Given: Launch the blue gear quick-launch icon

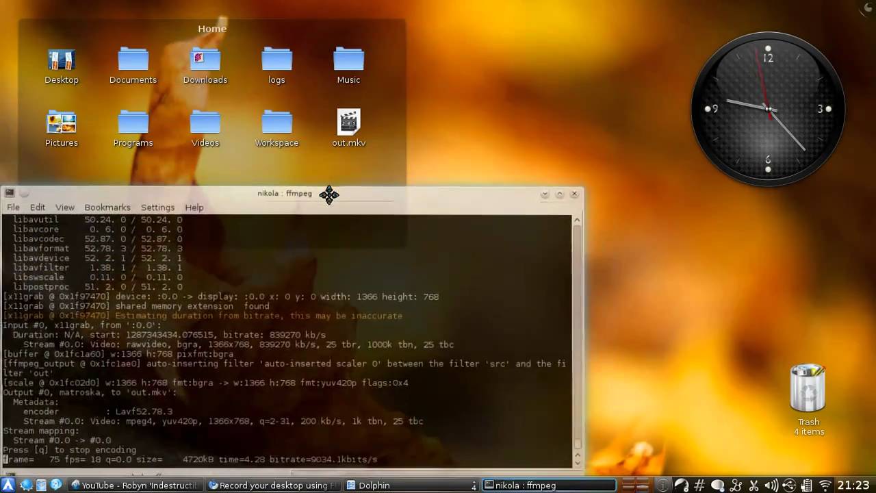Looking at the screenshot, I should click(x=27, y=485).
